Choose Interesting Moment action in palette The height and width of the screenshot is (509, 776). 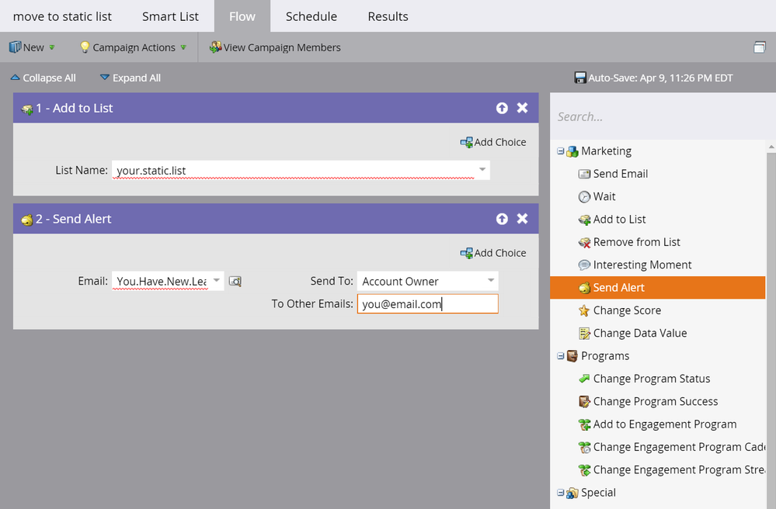click(642, 265)
